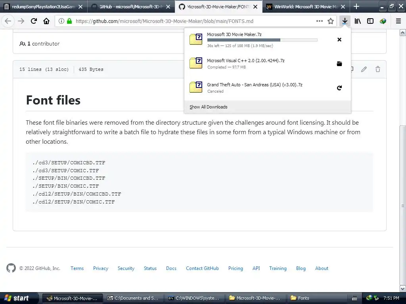Close the redumpSonyPlaystation2UsaGam tab
The width and height of the screenshot is (406, 304).
point(80,7)
